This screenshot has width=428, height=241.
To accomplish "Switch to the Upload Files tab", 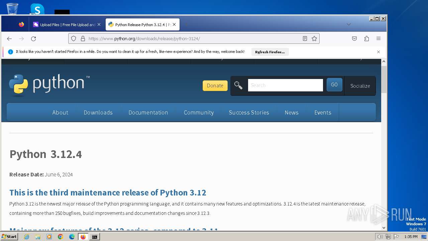I will [x=67, y=24].
